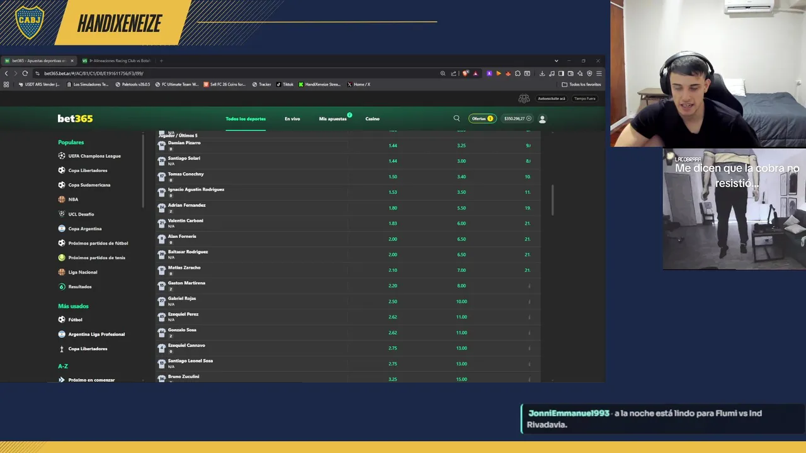Viewport: 806px width, 453px height.
Task: Open browser tab search dropdown arrow
Action: click(x=556, y=61)
